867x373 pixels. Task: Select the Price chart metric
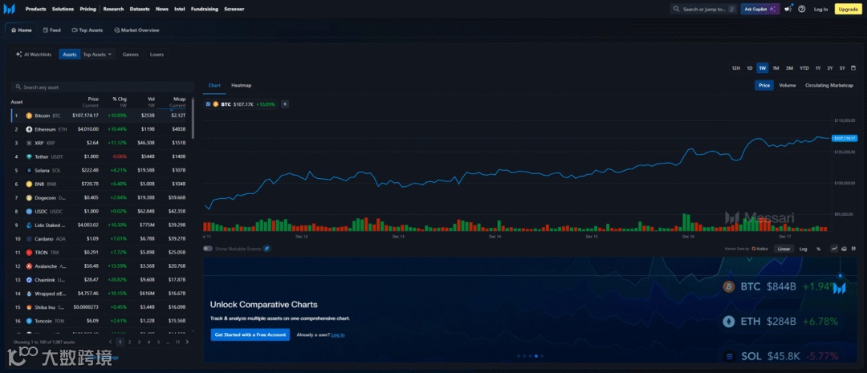pos(764,86)
